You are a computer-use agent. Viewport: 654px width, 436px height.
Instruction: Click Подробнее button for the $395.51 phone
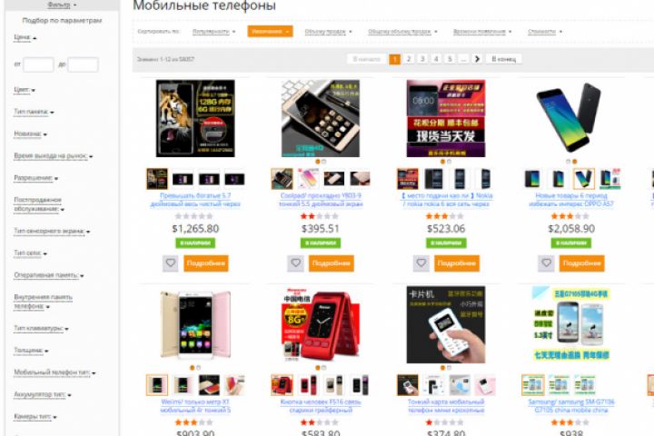332,263
